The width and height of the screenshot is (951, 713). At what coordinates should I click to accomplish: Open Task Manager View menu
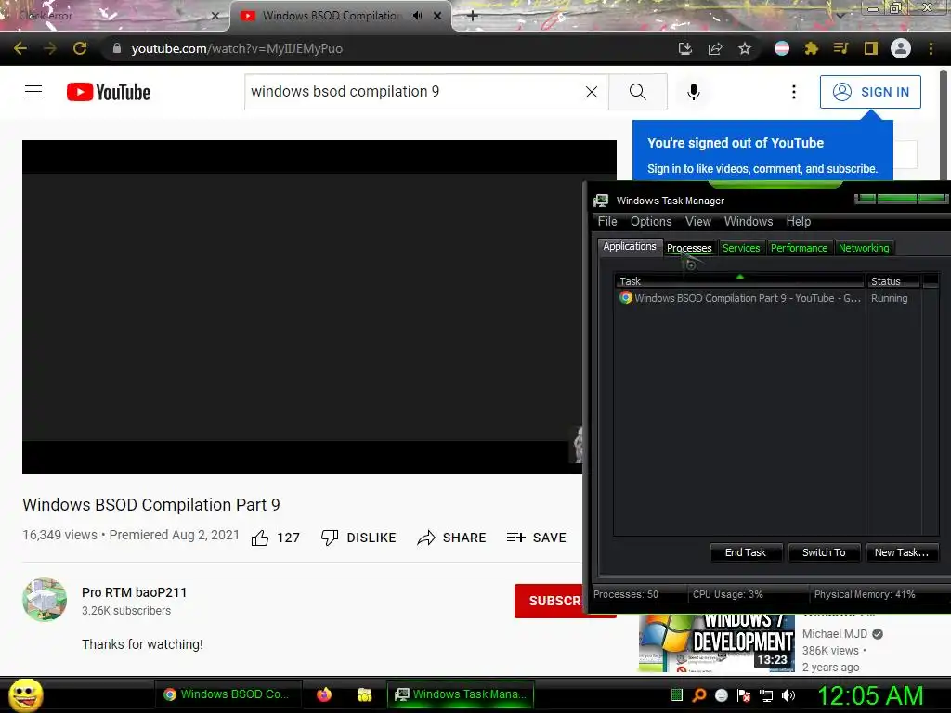698,221
